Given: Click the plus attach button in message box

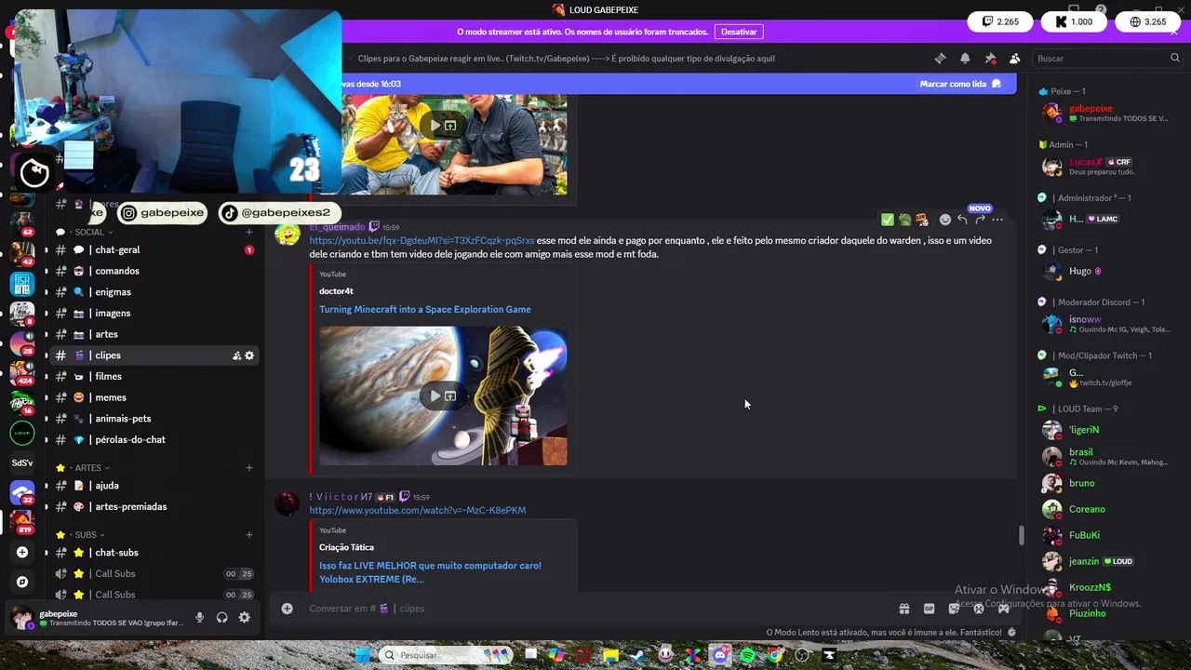Looking at the screenshot, I should (288, 609).
